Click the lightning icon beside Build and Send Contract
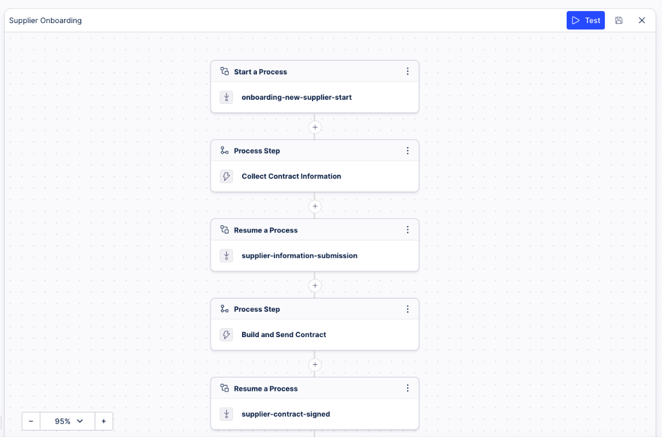This screenshot has height=437, width=662. (226, 334)
